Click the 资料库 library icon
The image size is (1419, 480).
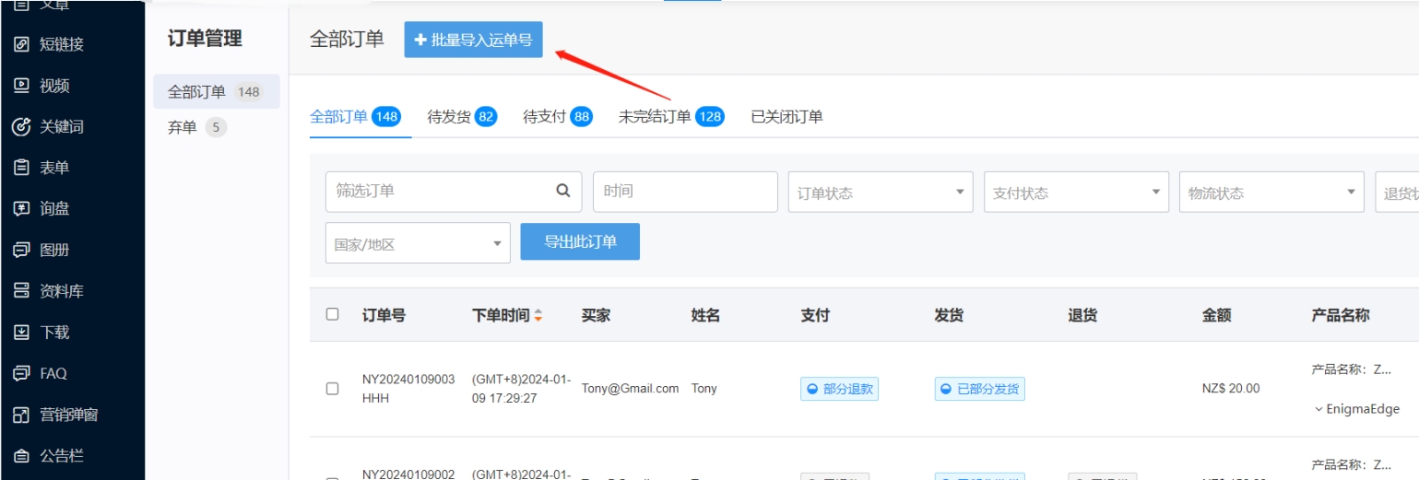21,291
